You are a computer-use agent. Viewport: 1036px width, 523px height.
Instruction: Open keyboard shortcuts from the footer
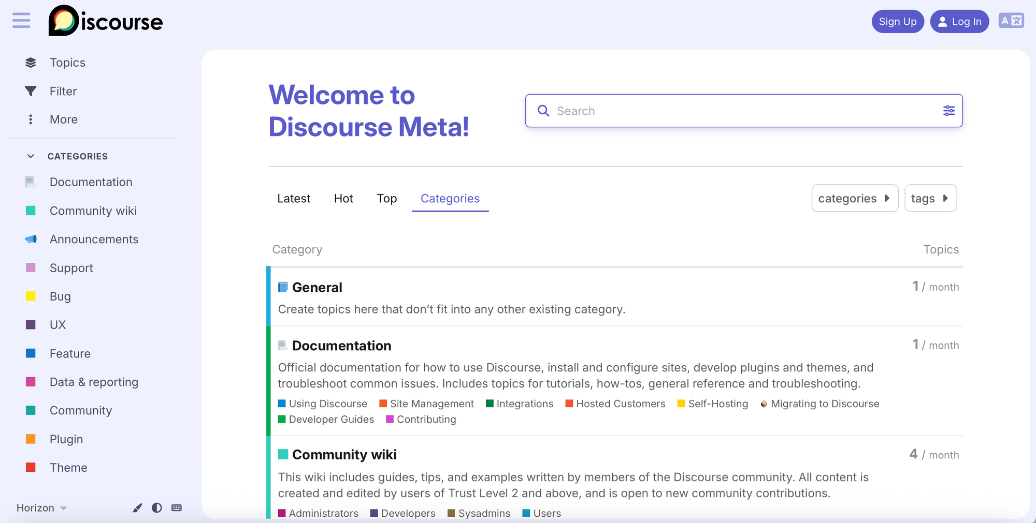[176, 508]
